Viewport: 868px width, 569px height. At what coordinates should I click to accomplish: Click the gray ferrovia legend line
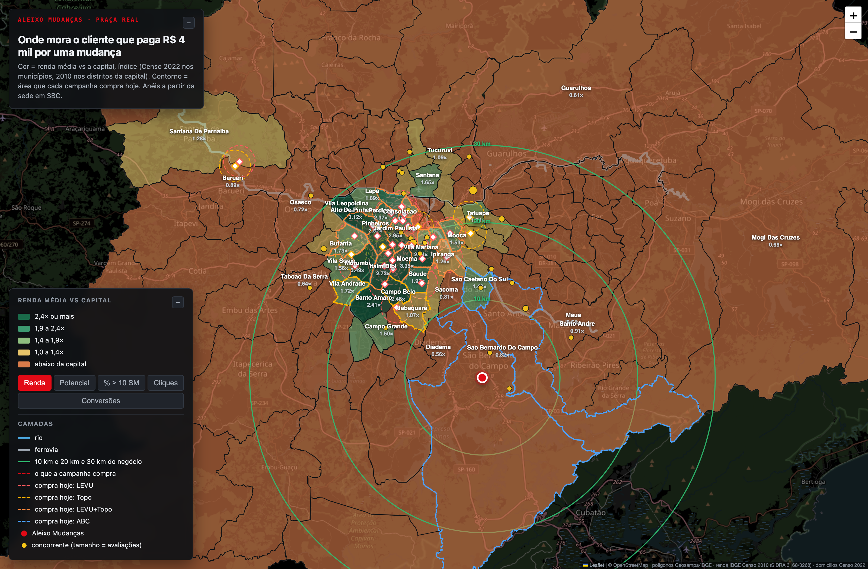(24, 450)
